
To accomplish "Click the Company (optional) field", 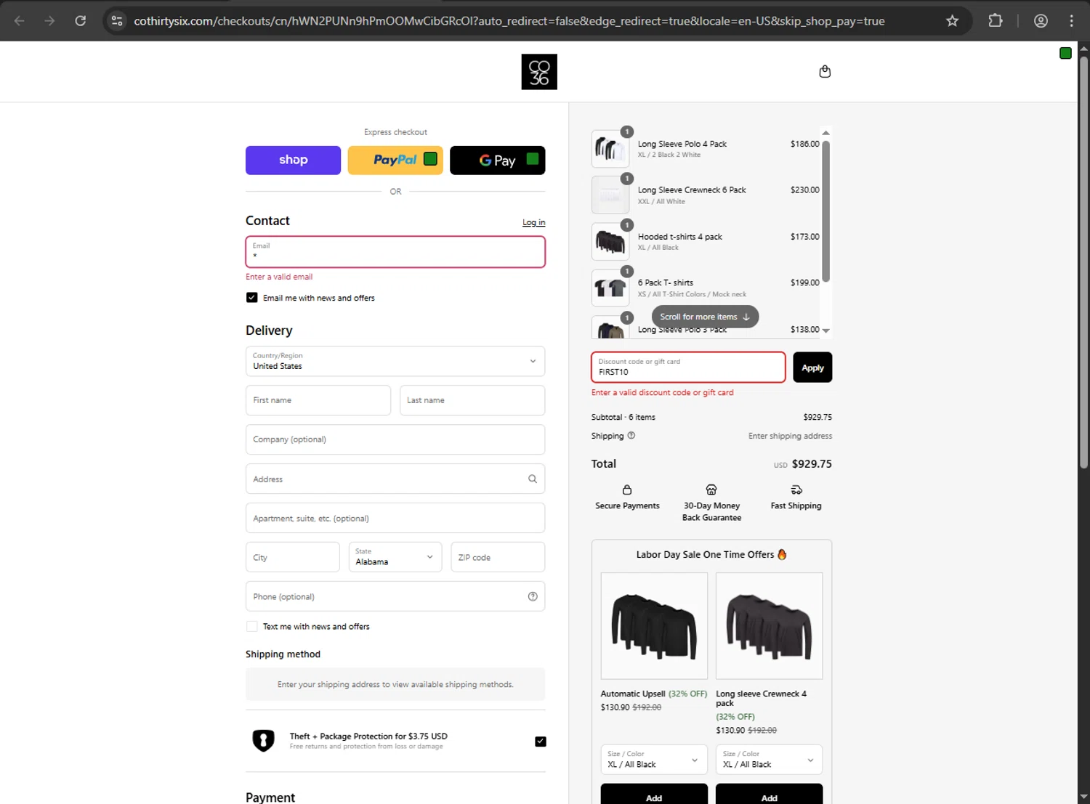I will 395,439.
